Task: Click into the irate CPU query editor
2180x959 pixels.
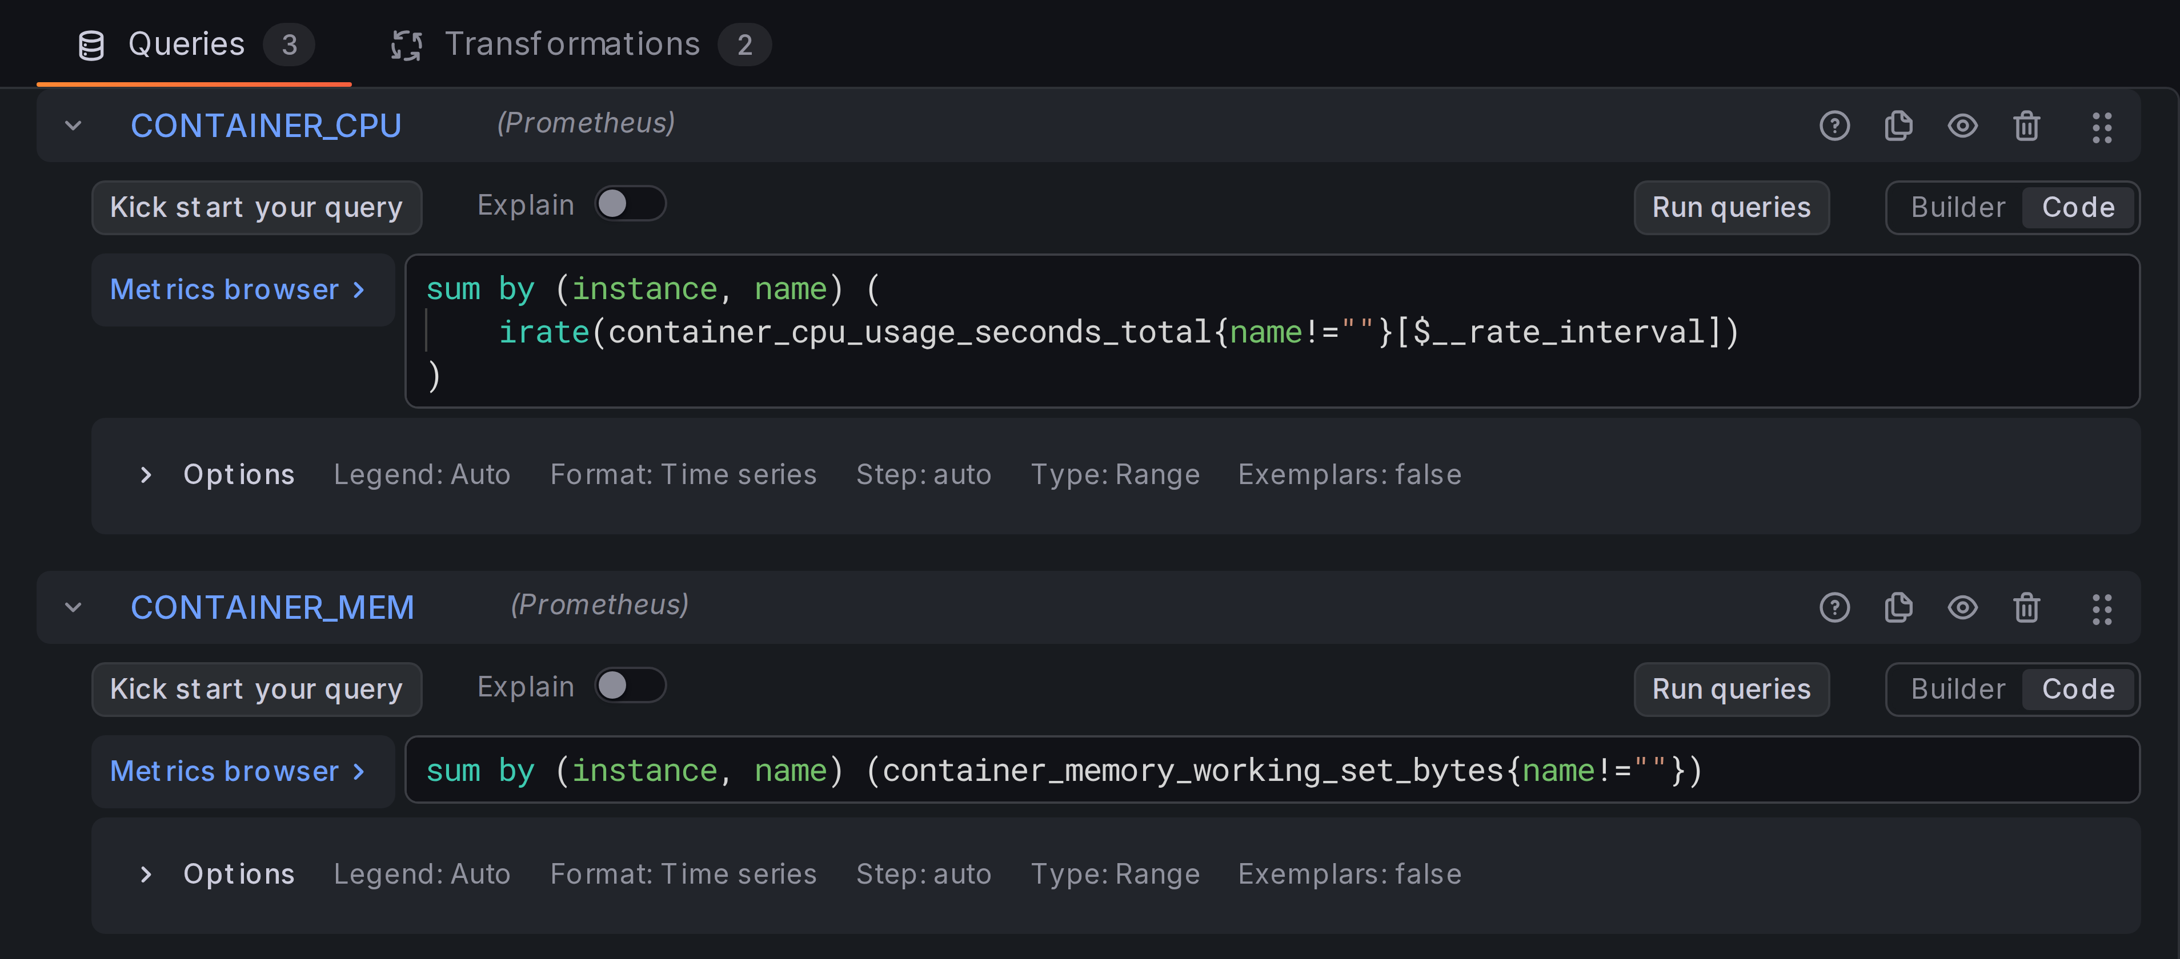Action: coord(1272,332)
